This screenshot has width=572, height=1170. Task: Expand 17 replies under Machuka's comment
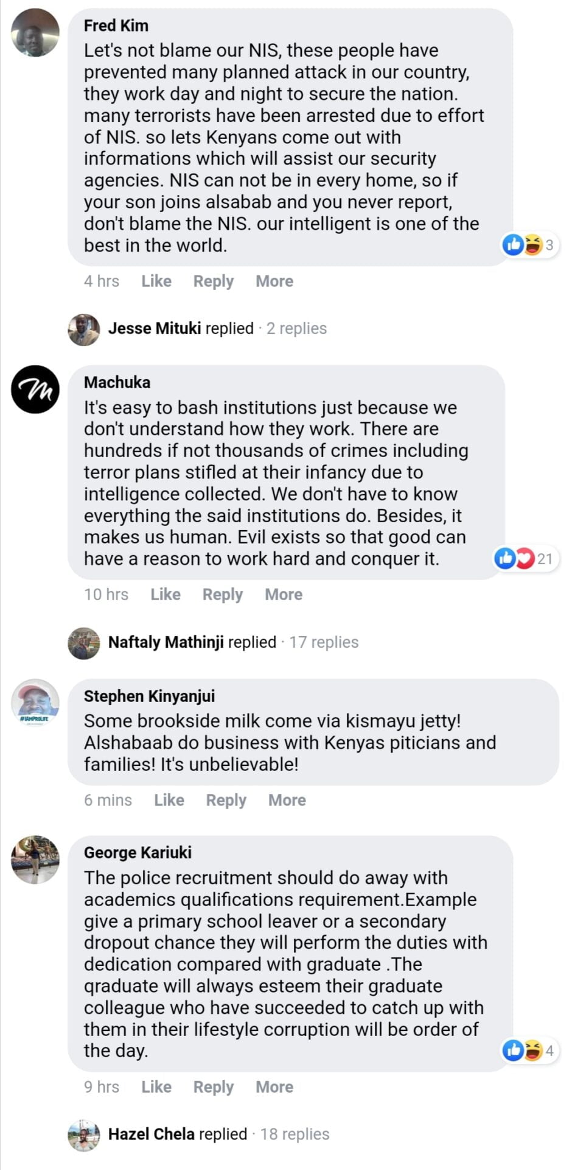(x=324, y=642)
